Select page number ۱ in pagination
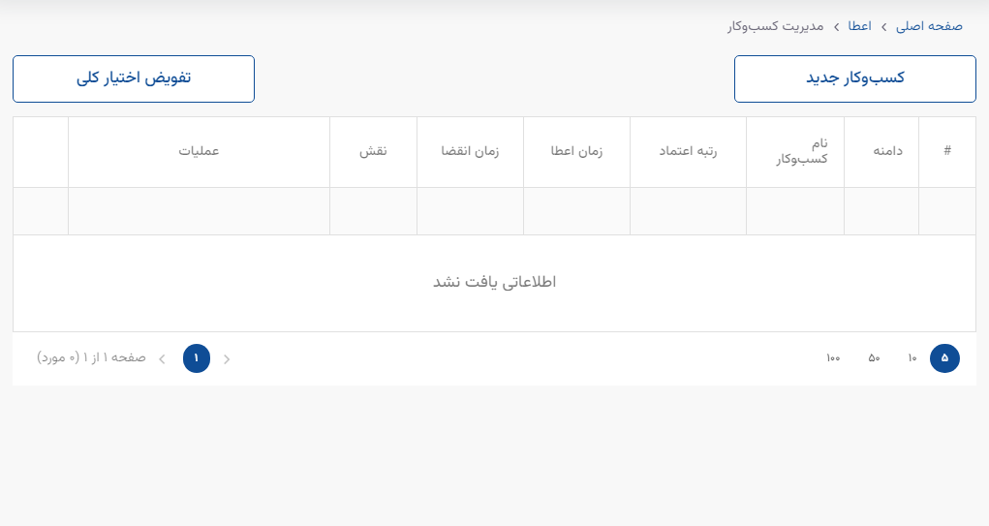 [197, 358]
